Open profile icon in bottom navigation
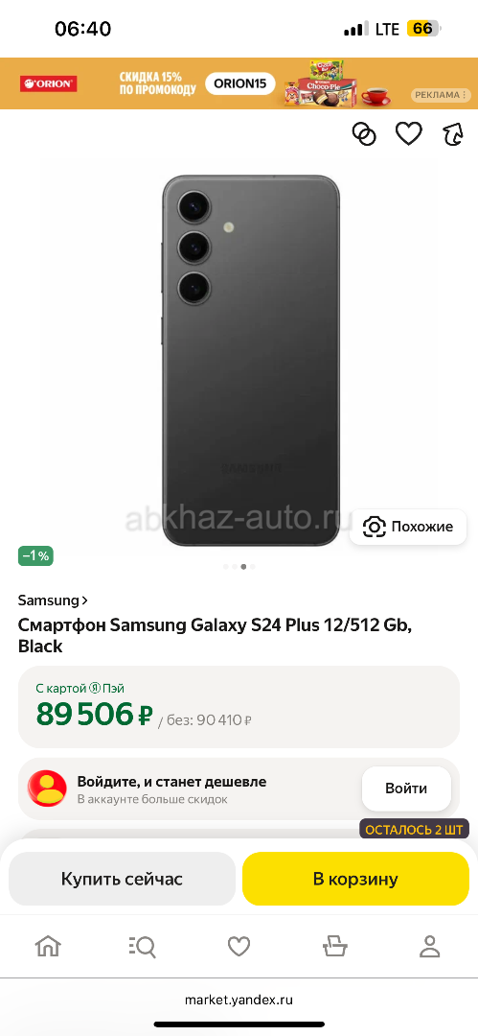The image size is (478, 1036). tap(430, 947)
